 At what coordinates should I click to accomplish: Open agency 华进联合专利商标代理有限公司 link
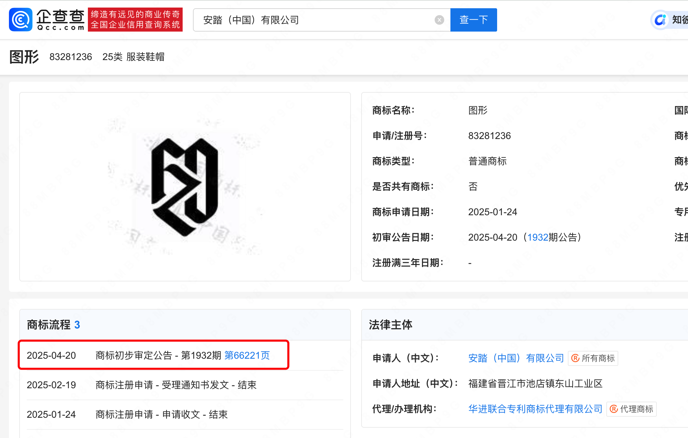(x=535, y=409)
